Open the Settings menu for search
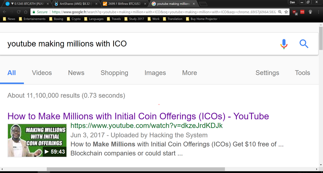Image resolution: width=323 pixels, height=173 pixels. click(x=267, y=73)
